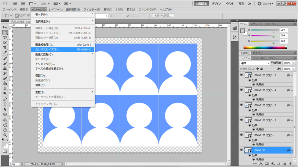Select the Quick Selection tool
This screenshot has height=167, width=298.
pyautogui.click(x=5, y=42)
